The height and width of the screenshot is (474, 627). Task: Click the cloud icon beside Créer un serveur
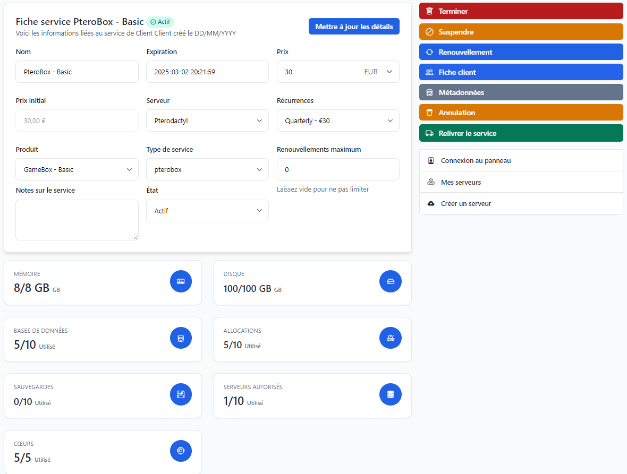click(431, 204)
